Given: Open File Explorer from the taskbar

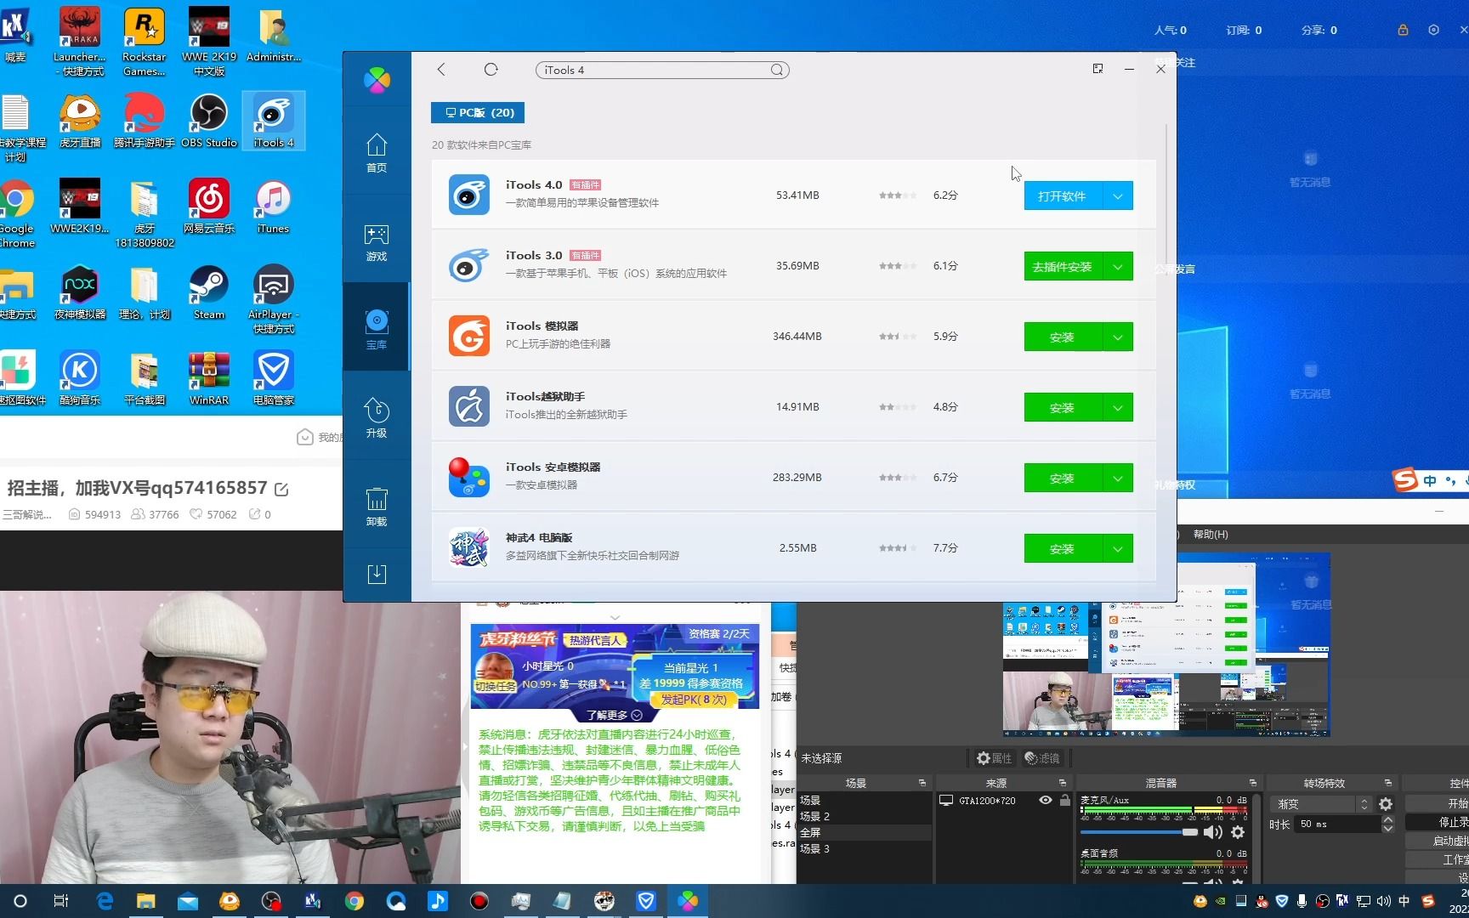Looking at the screenshot, I should 146,901.
